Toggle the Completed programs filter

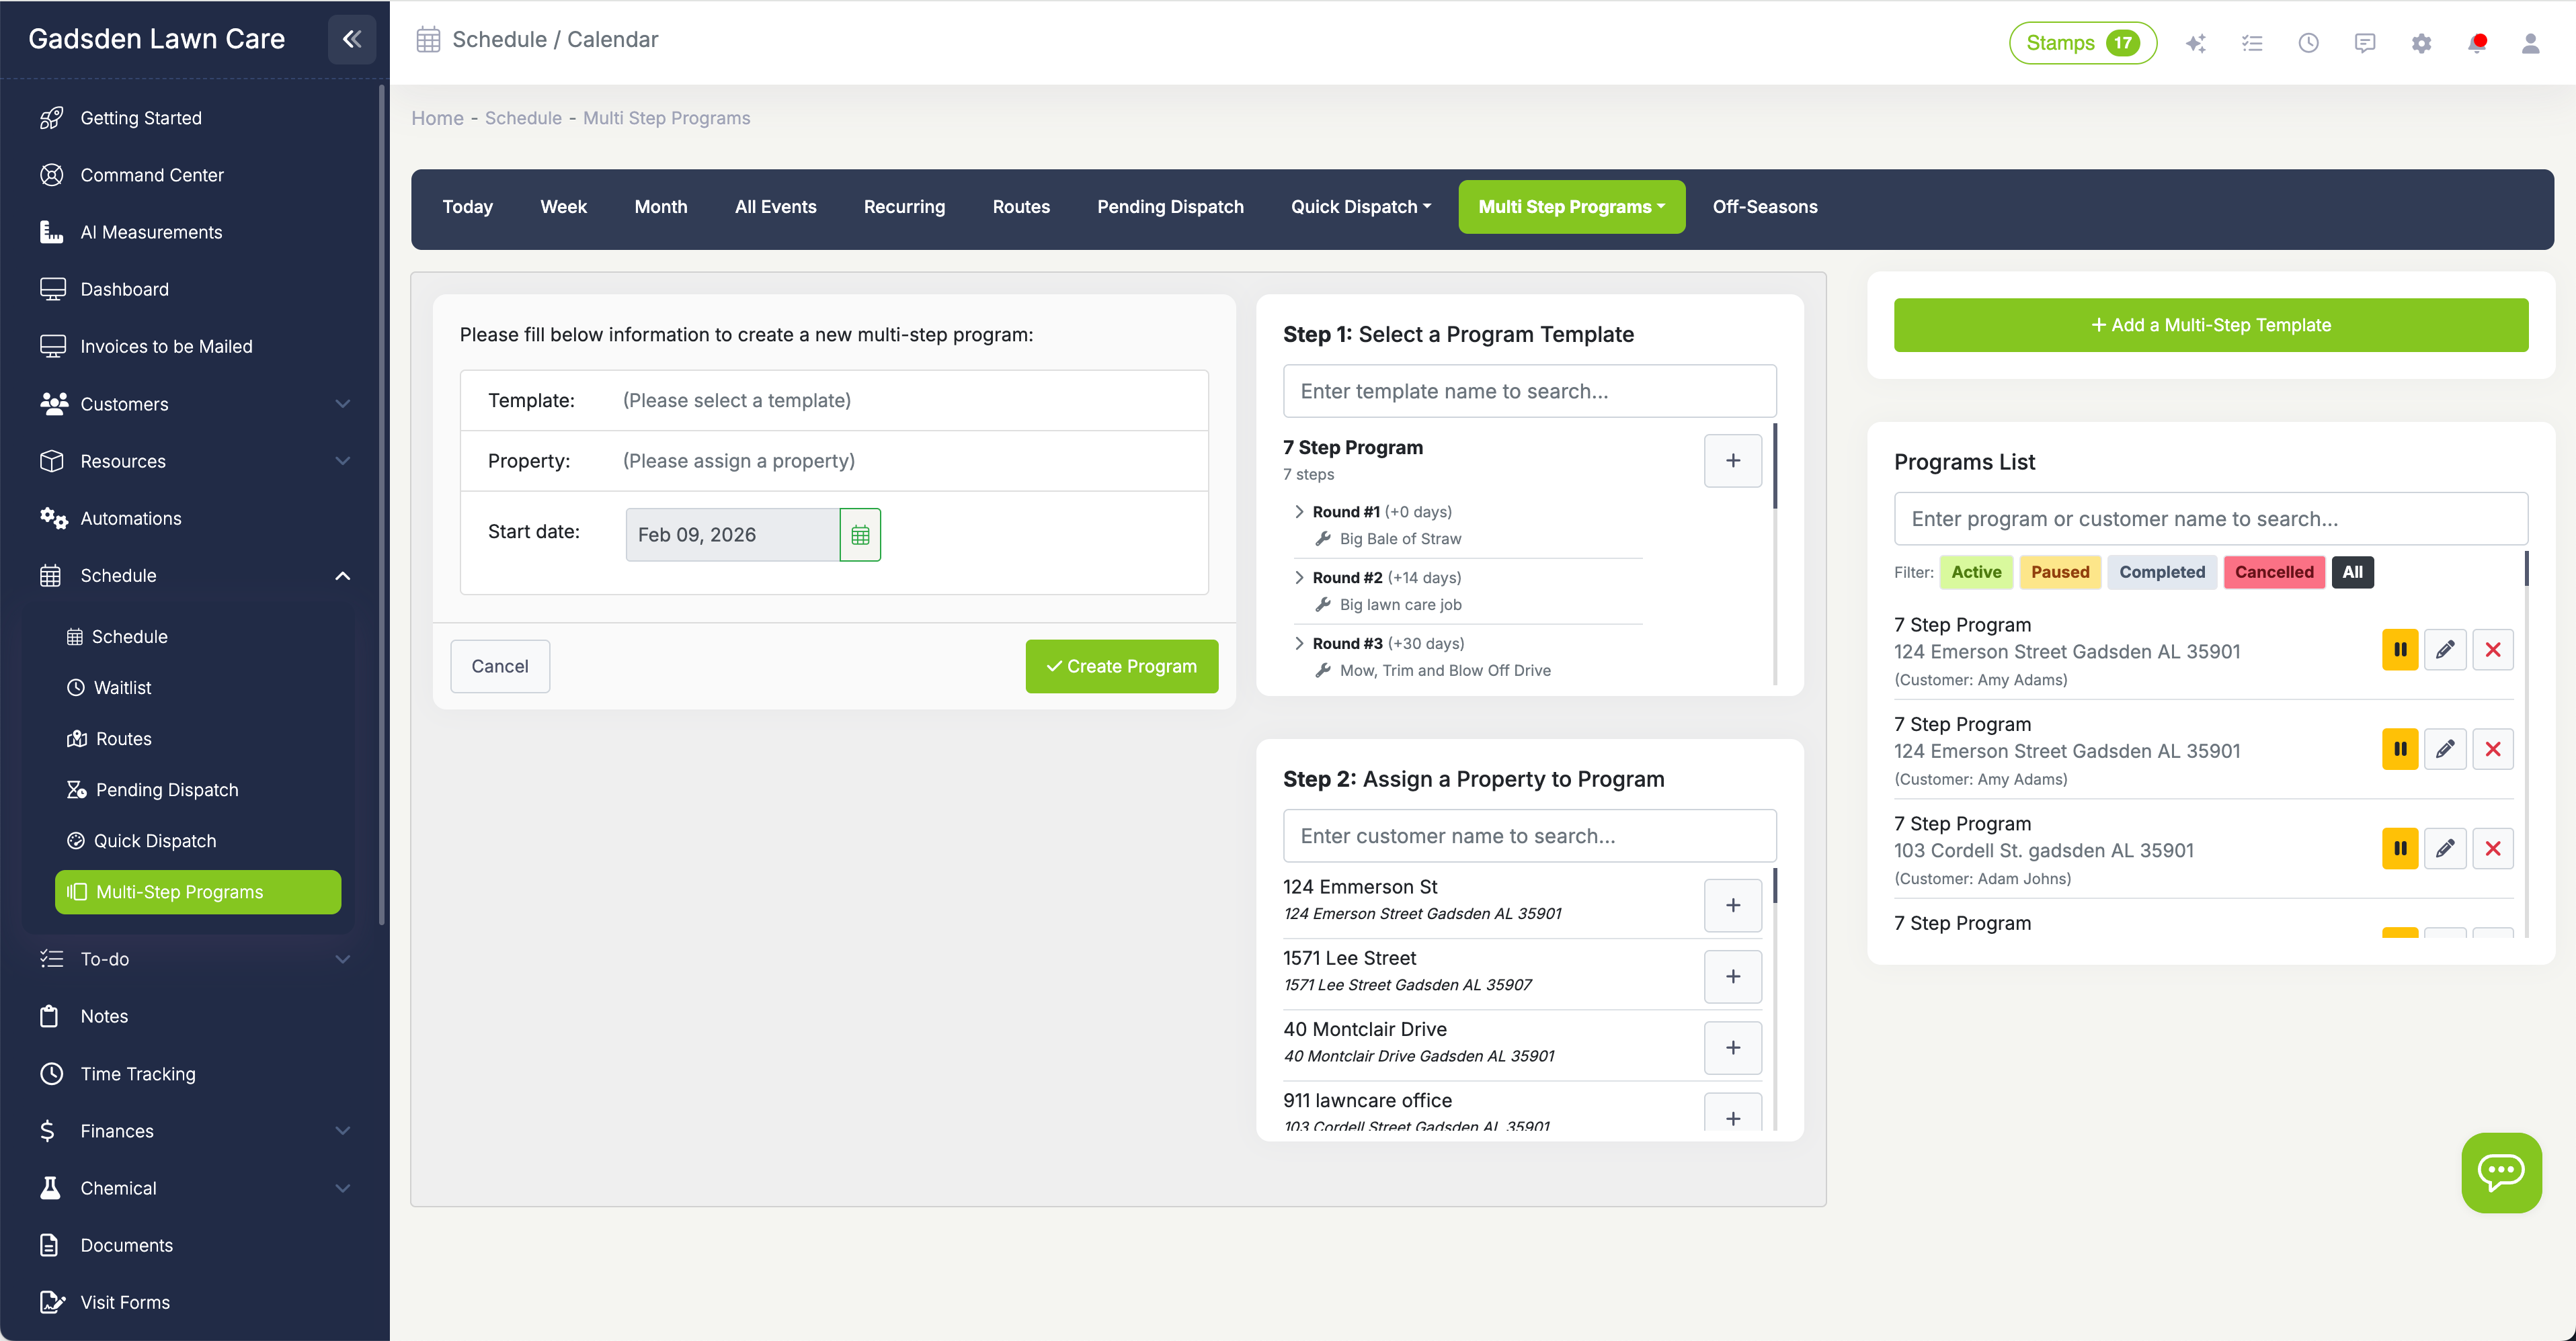(x=2162, y=572)
